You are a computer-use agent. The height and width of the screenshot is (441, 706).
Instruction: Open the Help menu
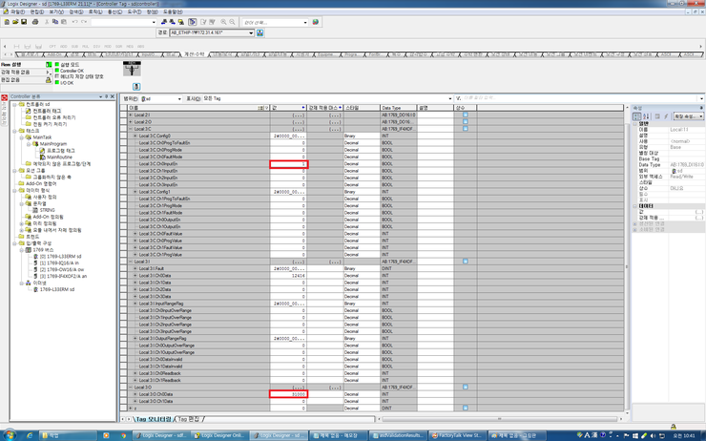click(173, 11)
